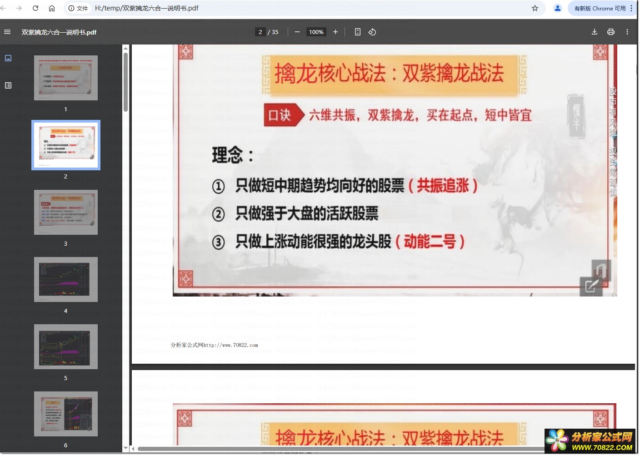This screenshot has height=455, width=640.
Task: Open the Chrome three-dot menu
Action: point(632,8)
